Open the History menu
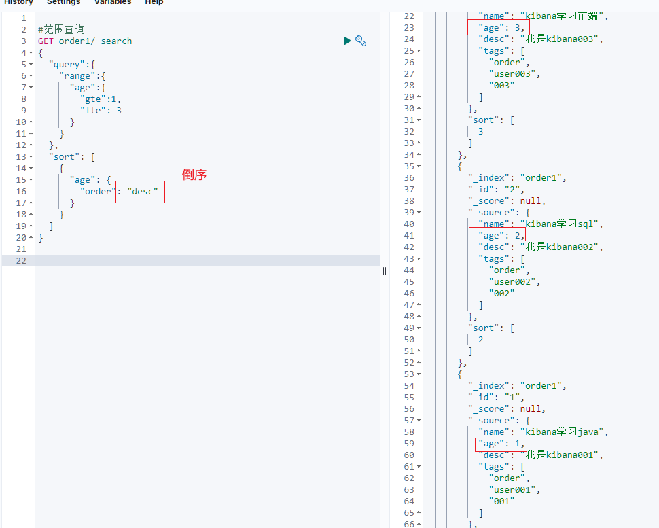Screen dimensions: 659x528 pyautogui.click(x=18, y=3)
